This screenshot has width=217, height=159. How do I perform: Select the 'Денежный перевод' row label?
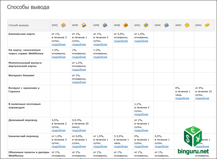pyautogui.click(x=23, y=120)
